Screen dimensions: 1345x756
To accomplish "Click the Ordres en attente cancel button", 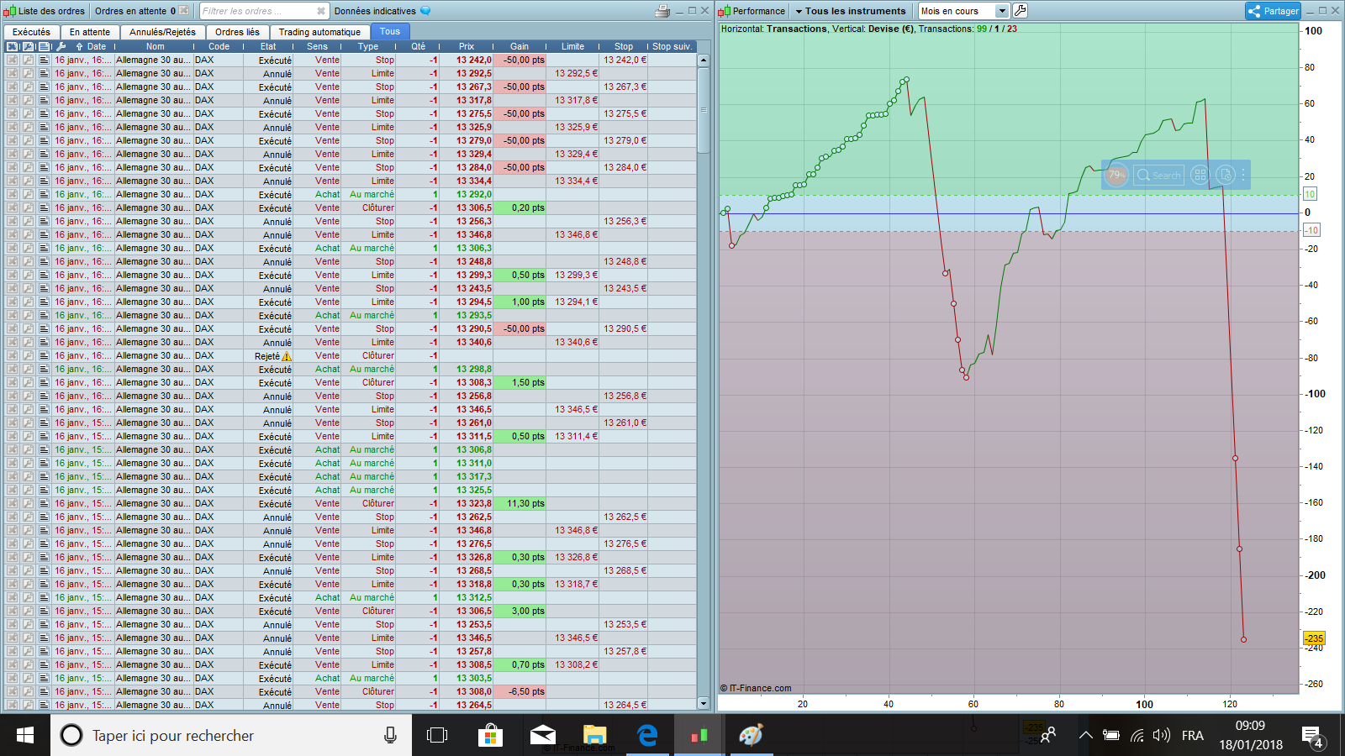I will point(184,11).
